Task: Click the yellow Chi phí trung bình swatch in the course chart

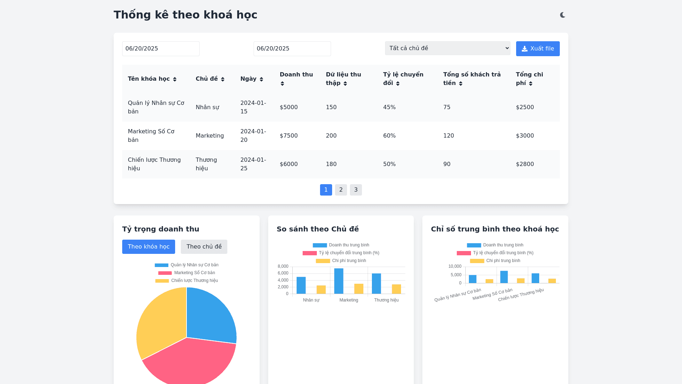Action: coord(477,261)
